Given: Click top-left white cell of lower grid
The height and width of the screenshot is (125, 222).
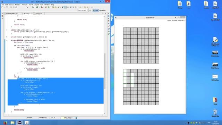Looking at the screenshot, I should pos(125,71).
